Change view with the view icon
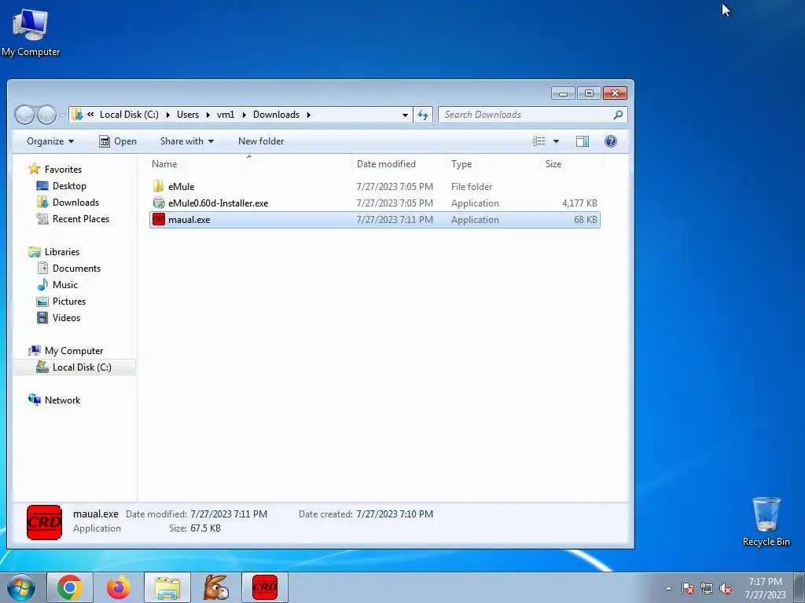Image resolution: width=805 pixels, height=603 pixels. point(539,141)
